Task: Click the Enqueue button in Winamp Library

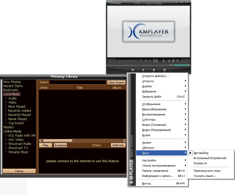Action: (60, 145)
